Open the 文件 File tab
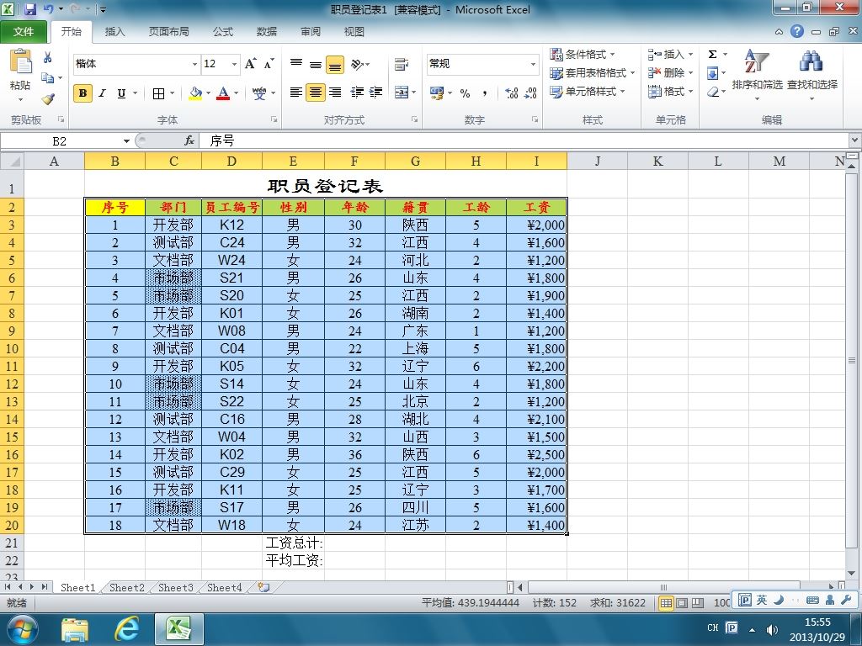The image size is (862, 646). pyautogui.click(x=23, y=32)
